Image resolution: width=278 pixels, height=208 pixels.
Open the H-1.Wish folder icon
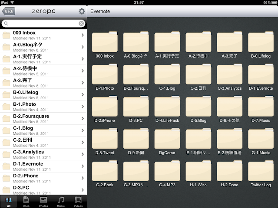pos(199,171)
